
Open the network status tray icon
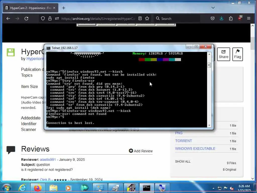[x=219, y=188]
